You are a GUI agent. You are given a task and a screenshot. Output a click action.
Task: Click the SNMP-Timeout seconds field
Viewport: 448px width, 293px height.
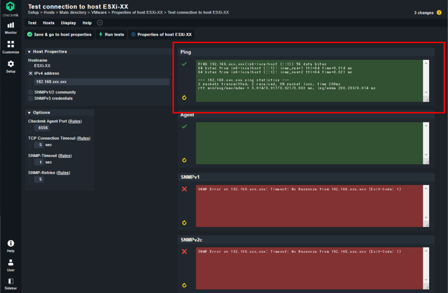click(39, 162)
